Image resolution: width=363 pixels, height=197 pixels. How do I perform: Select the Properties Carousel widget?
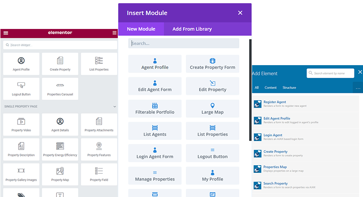pyautogui.click(x=60, y=89)
